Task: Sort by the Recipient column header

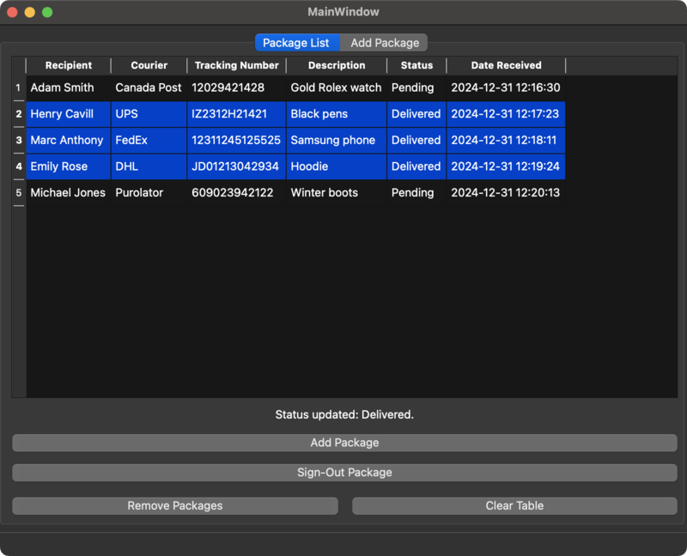Action: (69, 65)
